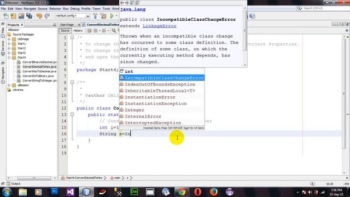
Task: Click the editor Find Selection magnifier icon
Action: tap(114, 31)
